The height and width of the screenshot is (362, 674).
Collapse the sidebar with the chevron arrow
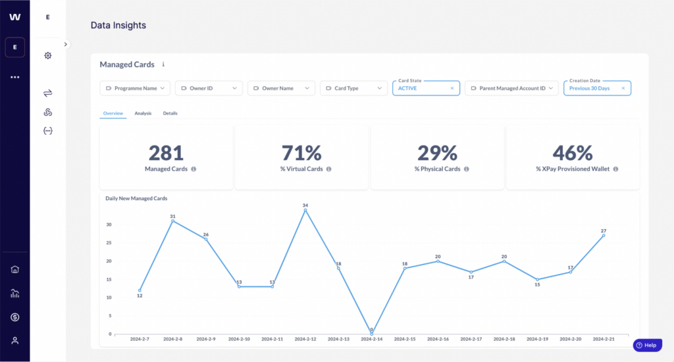pyautogui.click(x=65, y=44)
